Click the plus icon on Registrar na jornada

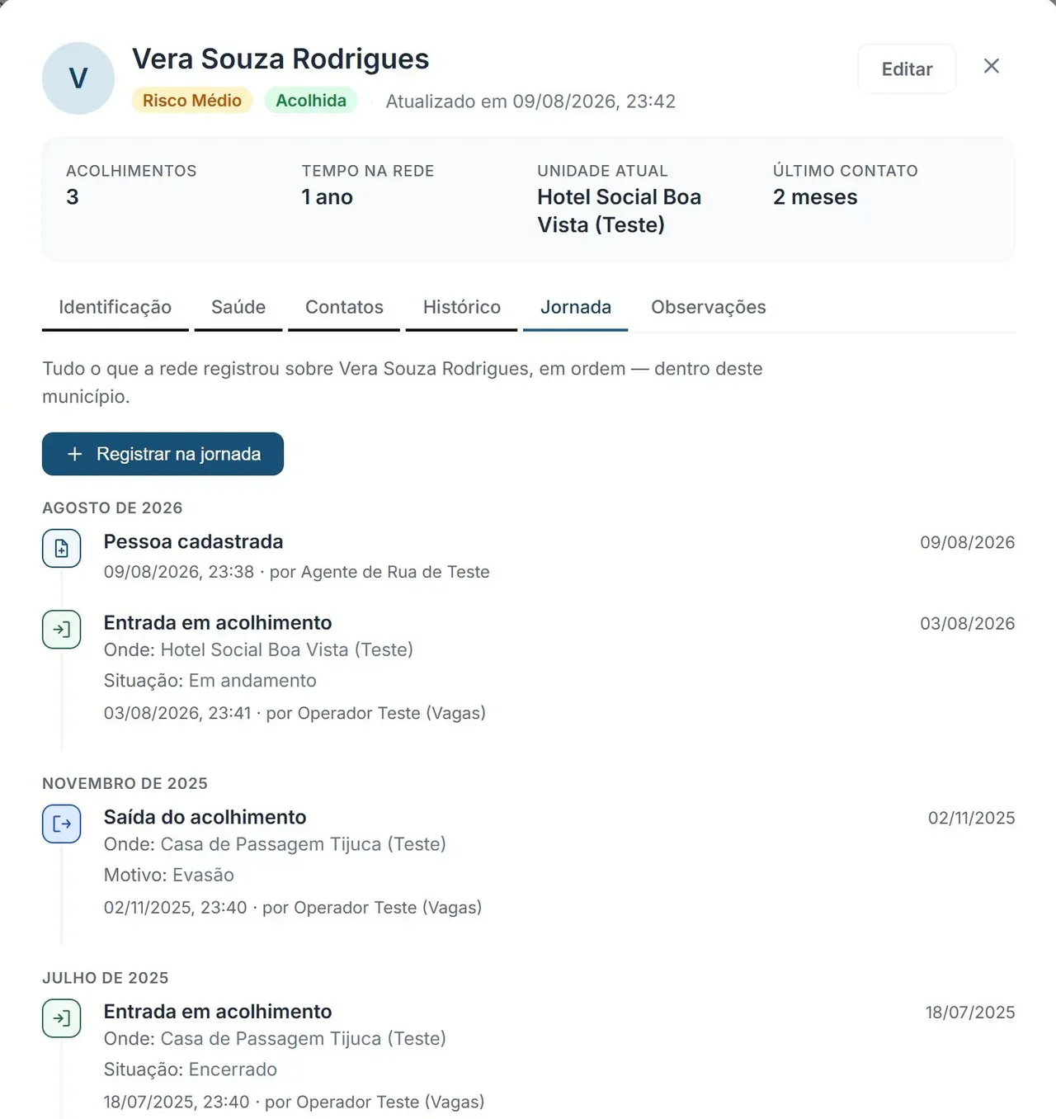[x=75, y=454]
